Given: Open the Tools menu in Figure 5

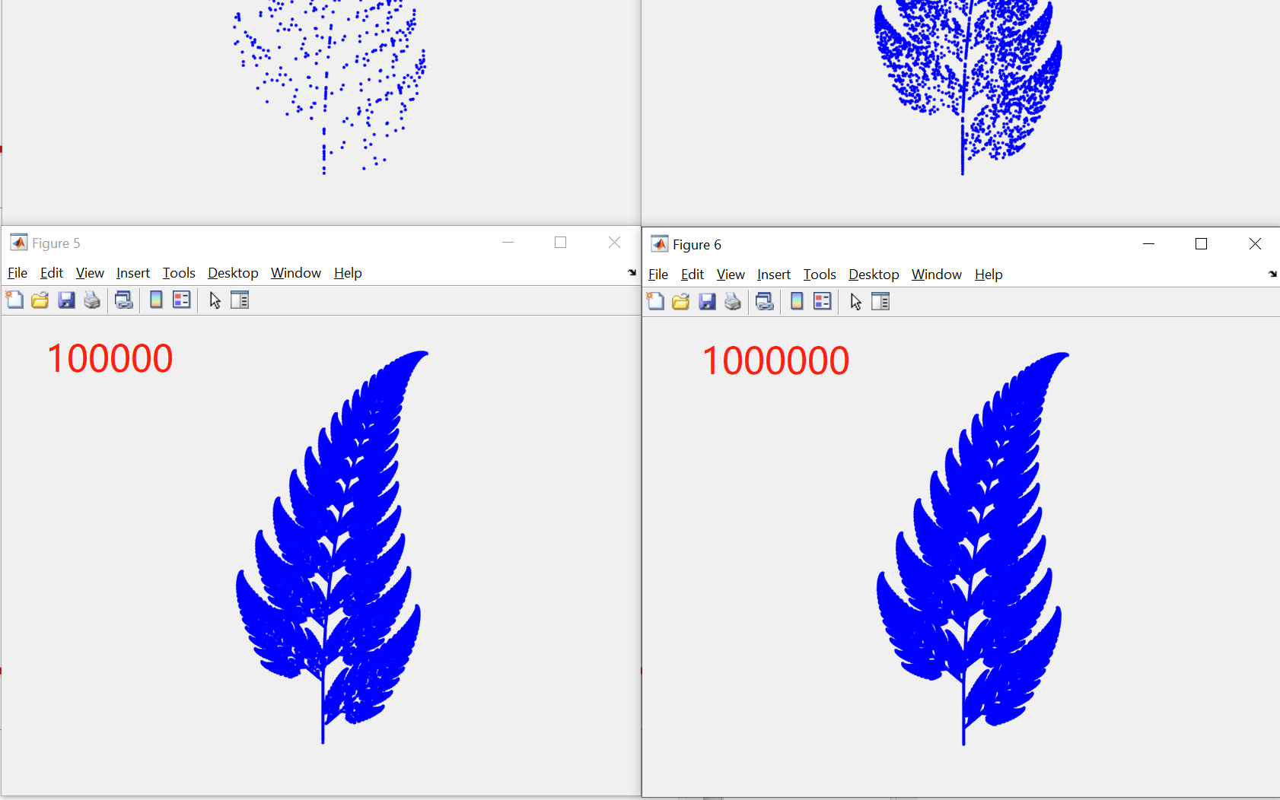Looking at the screenshot, I should (179, 273).
